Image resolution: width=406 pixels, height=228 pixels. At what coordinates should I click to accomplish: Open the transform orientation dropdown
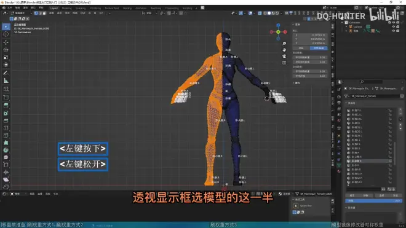click(149, 13)
